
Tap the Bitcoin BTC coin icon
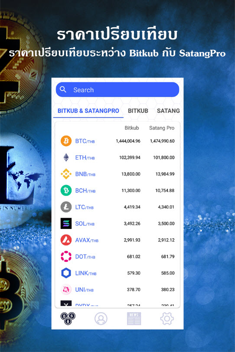coord(66,141)
